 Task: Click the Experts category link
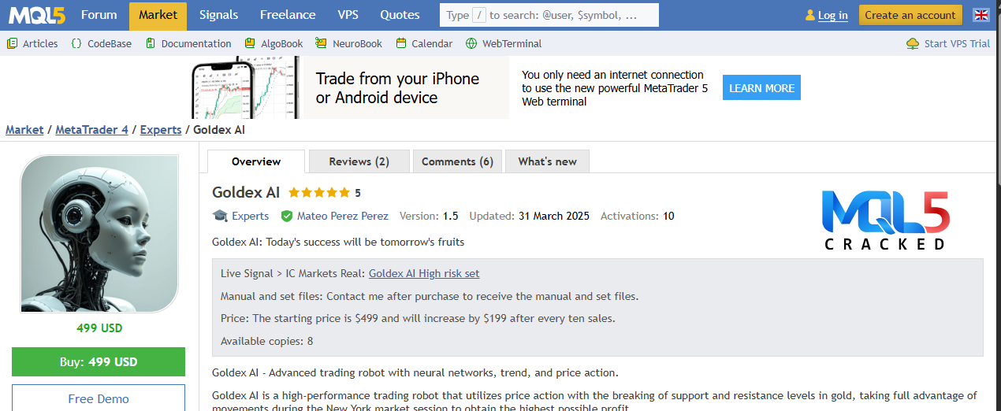[x=250, y=216]
